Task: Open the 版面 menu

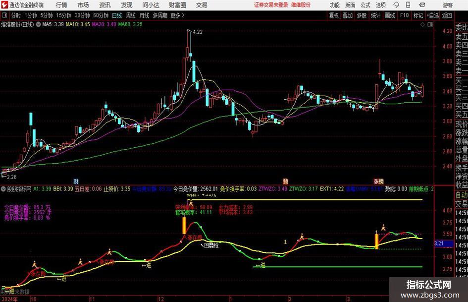Action: pos(350,5)
